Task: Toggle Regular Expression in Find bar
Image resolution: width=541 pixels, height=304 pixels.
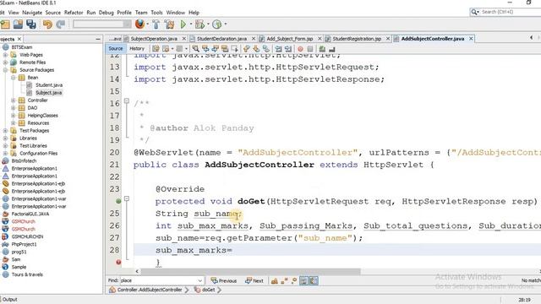Action: (x=293, y=281)
